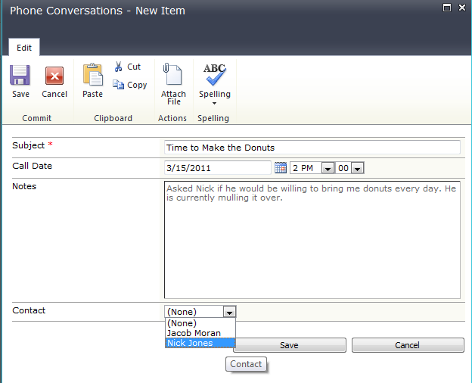Click the Notes field label
The width and height of the screenshot is (472, 383).
point(24,186)
